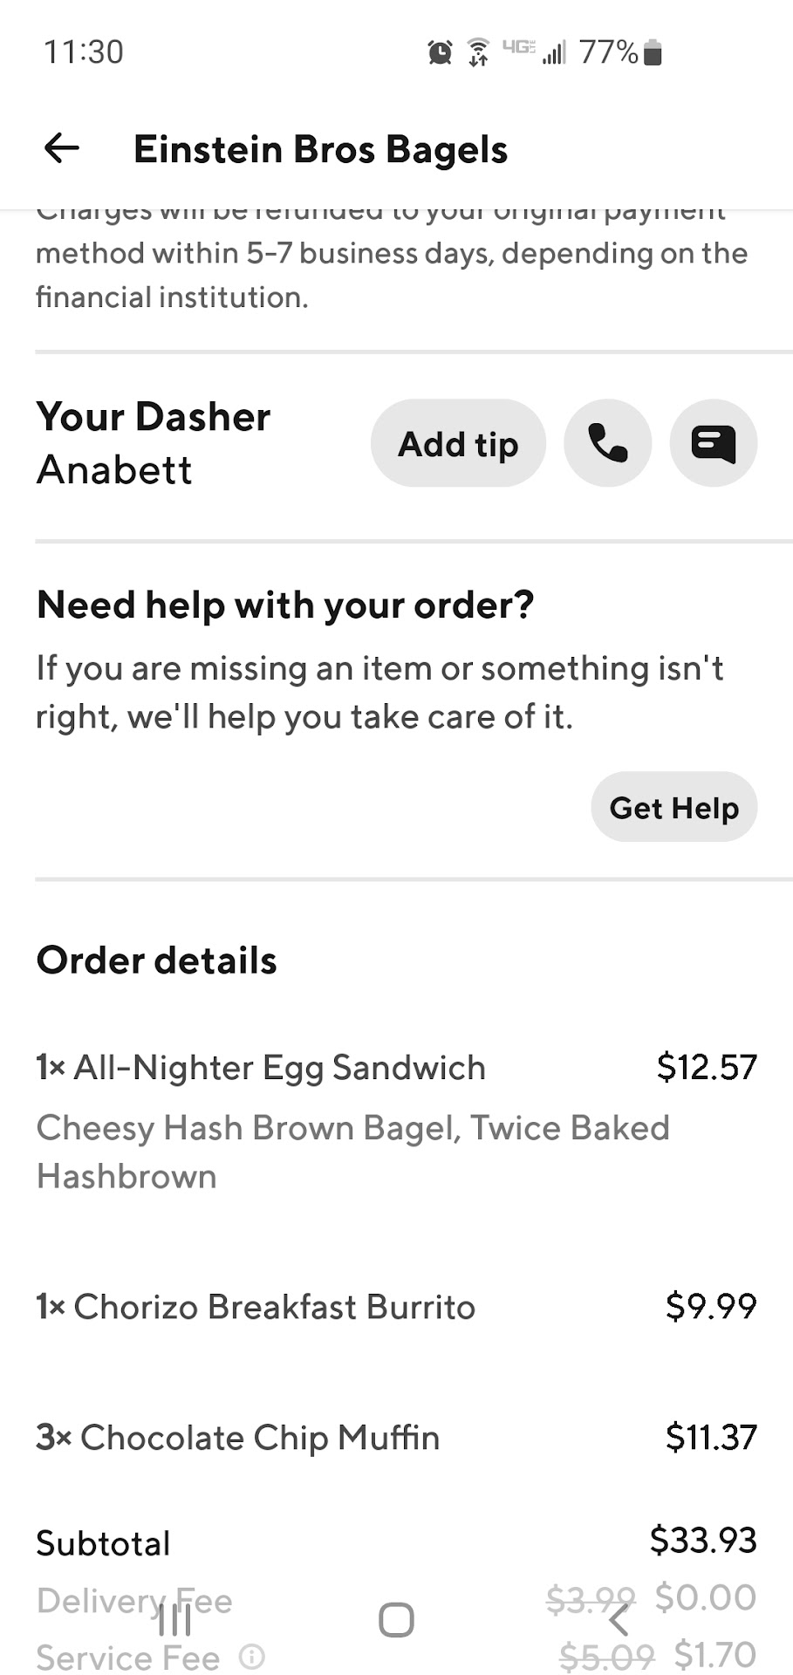Tap the alarm icon in status bar
This screenshot has height=1675, width=793.
tap(441, 52)
